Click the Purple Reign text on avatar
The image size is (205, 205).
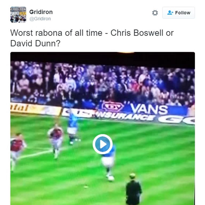18,13
